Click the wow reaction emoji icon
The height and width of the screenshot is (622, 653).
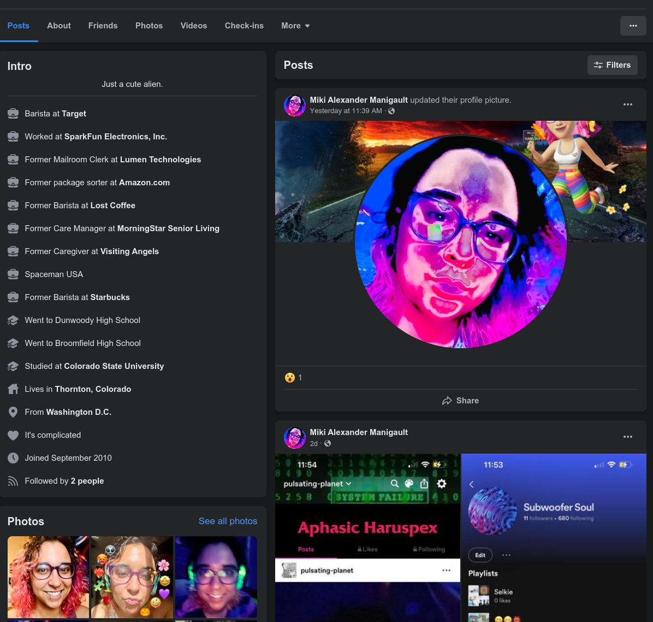[x=290, y=378]
